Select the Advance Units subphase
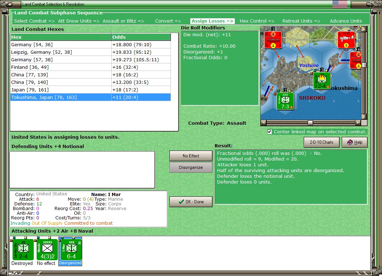Screen dimensions: 382x276 pos(346,21)
